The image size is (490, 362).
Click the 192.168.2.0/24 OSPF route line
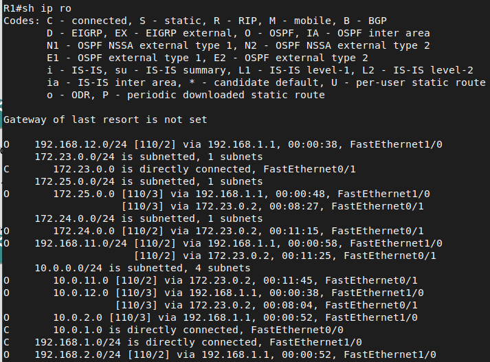point(220,354)
